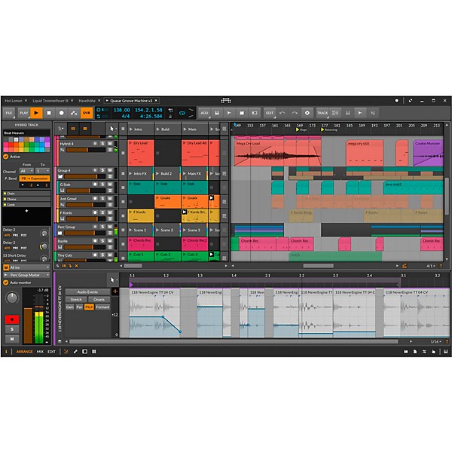Solo the Hybrid 4 track
452x452 pixels.
coord(102,143)
